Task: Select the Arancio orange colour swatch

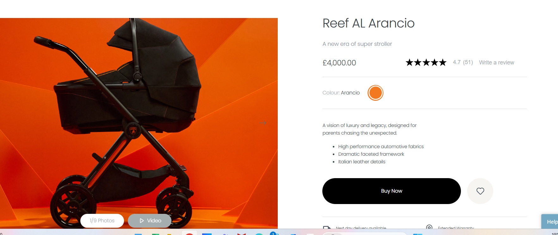Action: 375,93
